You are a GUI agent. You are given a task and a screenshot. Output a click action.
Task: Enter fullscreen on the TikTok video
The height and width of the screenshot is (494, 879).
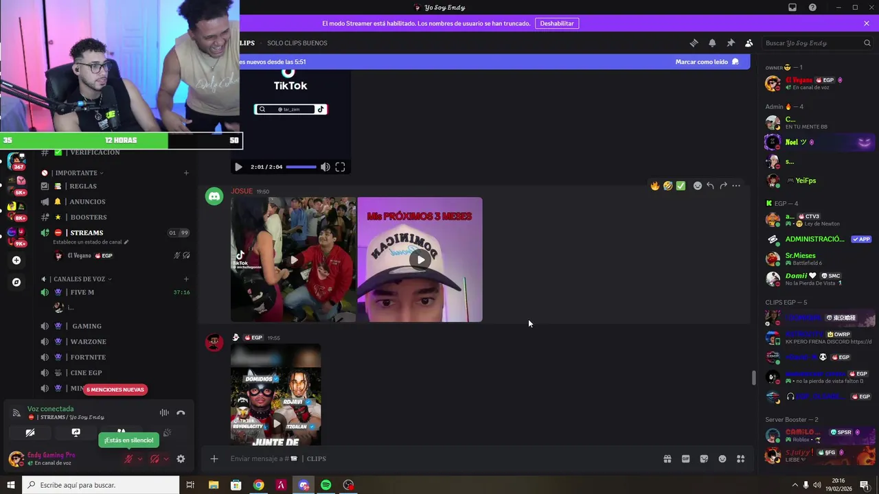point(340,167)
